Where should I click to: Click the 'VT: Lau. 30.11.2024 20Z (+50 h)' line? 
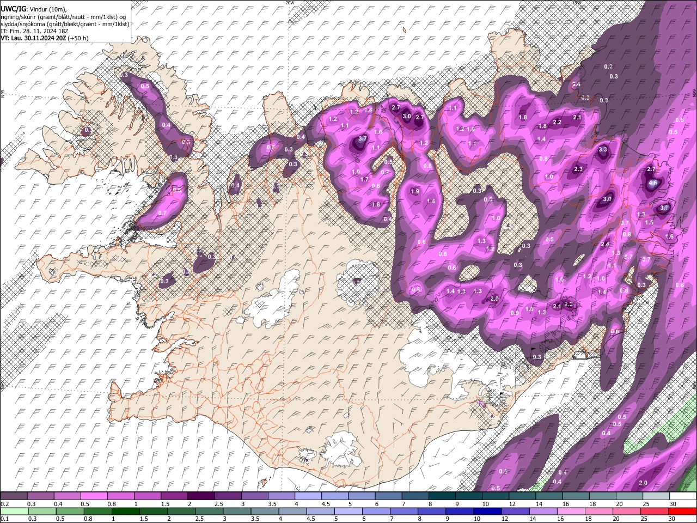point(45,38)
